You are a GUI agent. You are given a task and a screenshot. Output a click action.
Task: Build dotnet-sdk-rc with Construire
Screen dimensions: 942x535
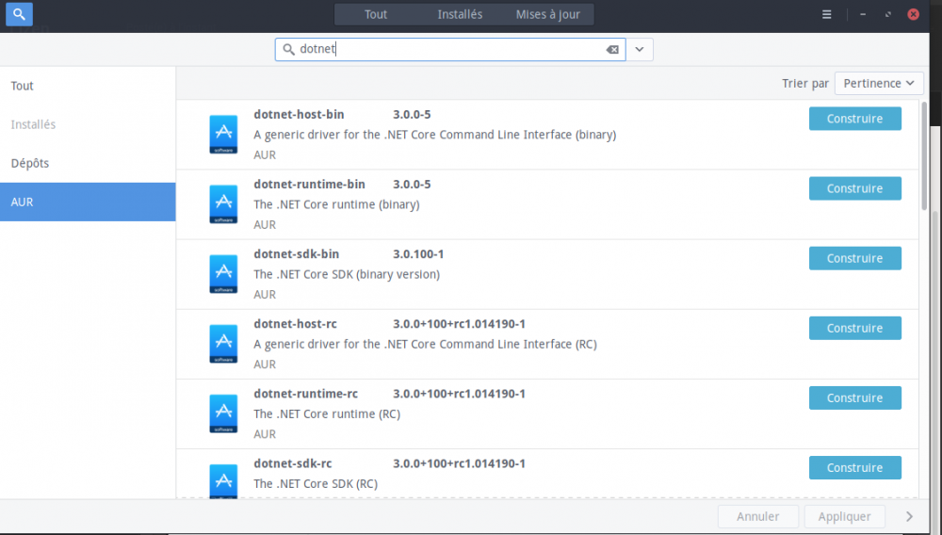click(x=855, y=467)
